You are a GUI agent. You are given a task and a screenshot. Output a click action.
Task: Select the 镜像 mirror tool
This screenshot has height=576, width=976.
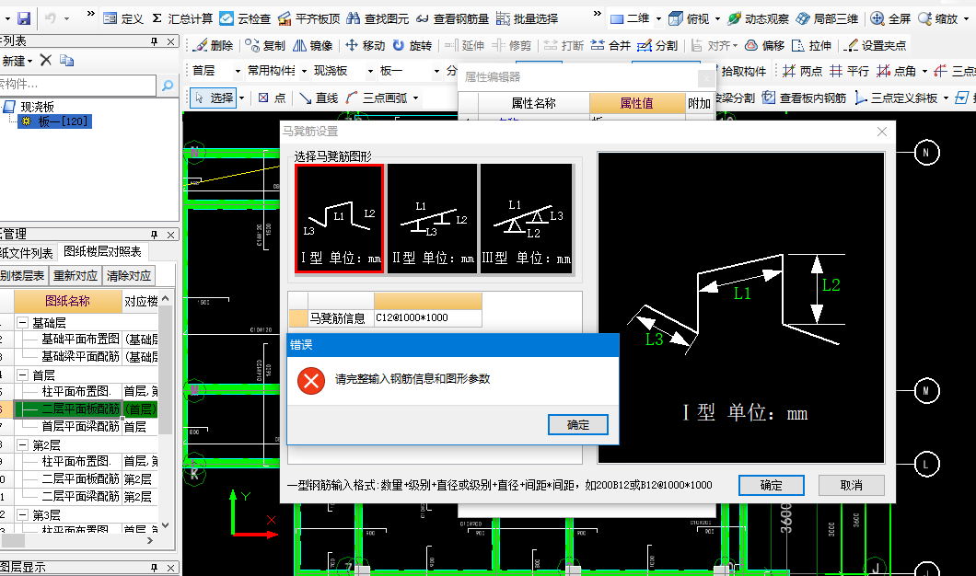pos(312,45)
